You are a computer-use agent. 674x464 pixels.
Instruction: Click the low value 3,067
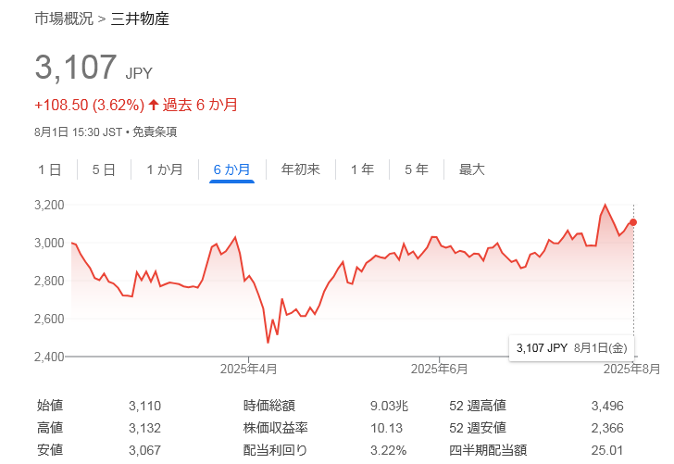coord(144,450)
